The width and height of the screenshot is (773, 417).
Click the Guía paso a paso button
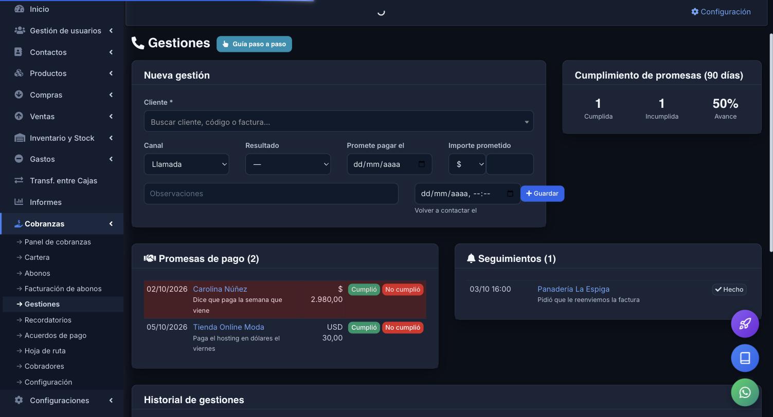click(254, 44)
